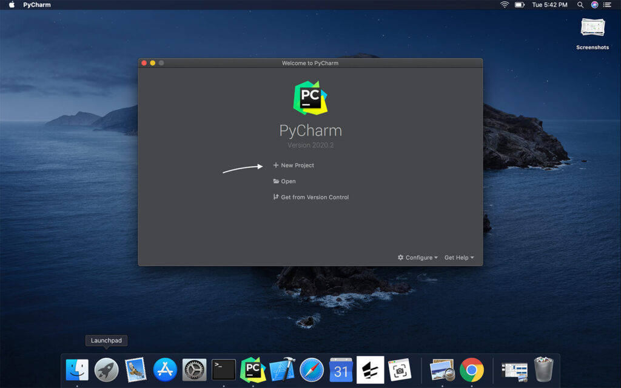Click the clock showing Tue 5:42 PM
The image size is (621, 388).
click(x=549, y=5)
